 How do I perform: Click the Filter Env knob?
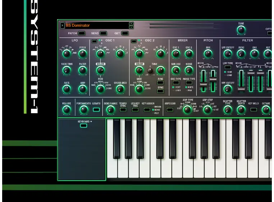[255, 54]
